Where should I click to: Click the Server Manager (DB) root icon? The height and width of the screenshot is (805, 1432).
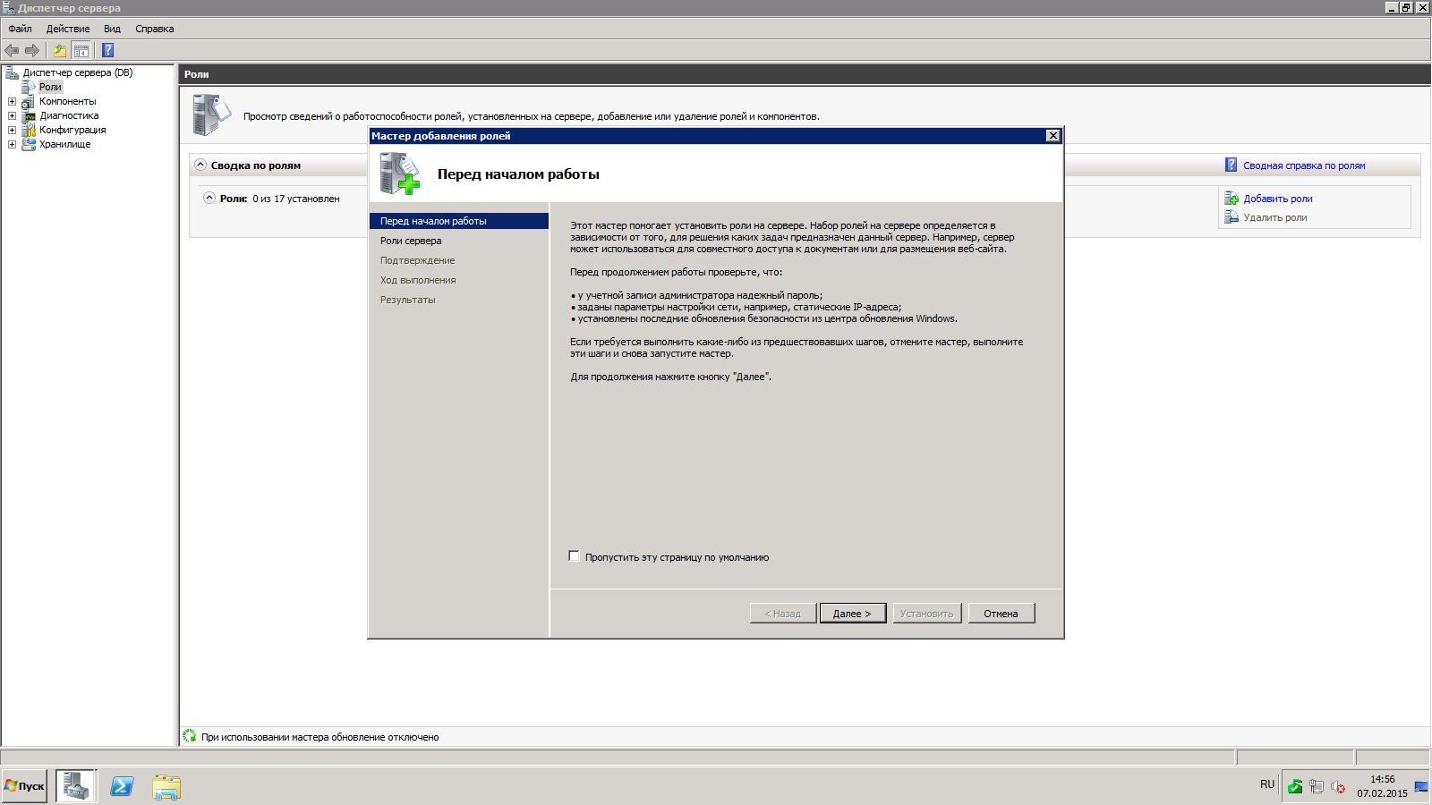click(13, 72)
